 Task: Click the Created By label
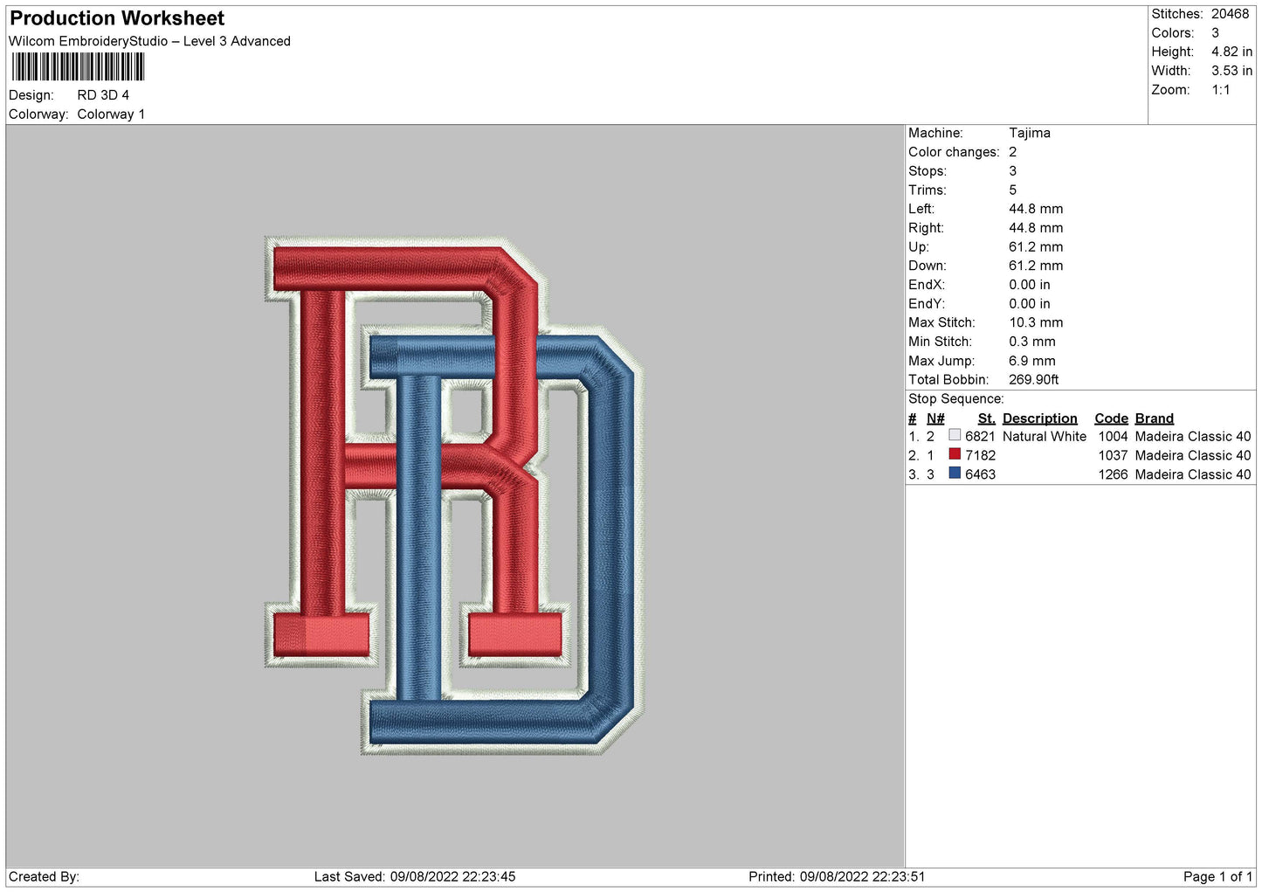coord(44,876)
